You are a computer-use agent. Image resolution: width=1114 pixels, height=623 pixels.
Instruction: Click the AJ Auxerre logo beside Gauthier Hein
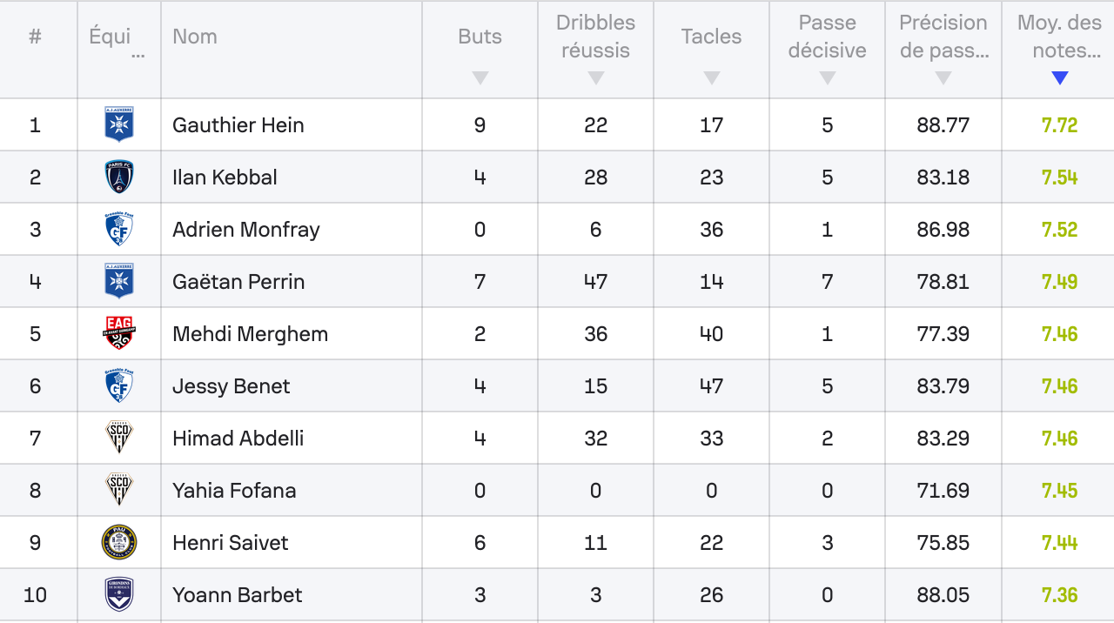119,124
